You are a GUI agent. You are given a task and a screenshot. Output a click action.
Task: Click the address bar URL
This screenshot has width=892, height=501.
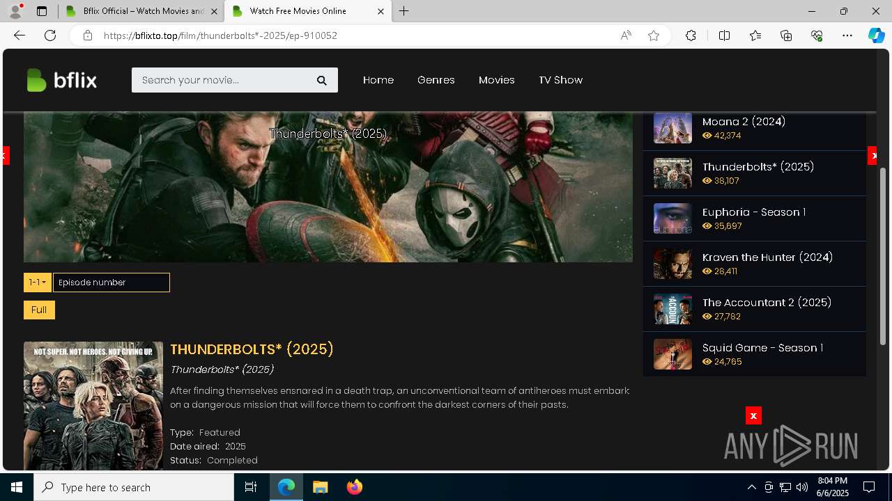[x=220, y=35]
